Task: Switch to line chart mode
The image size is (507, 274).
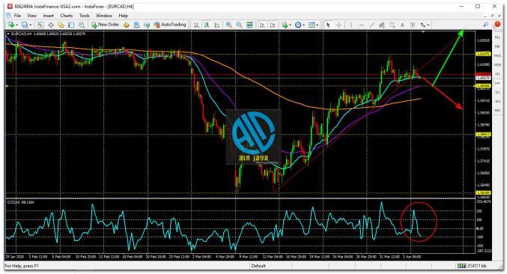Action: pos(217,25)
